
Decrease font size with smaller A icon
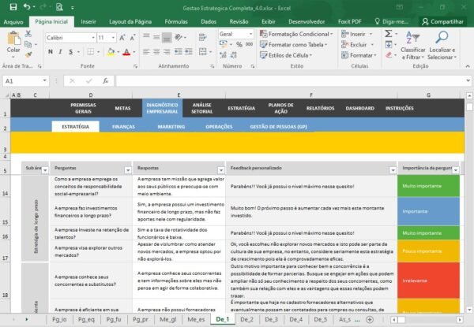coord(133,38)
